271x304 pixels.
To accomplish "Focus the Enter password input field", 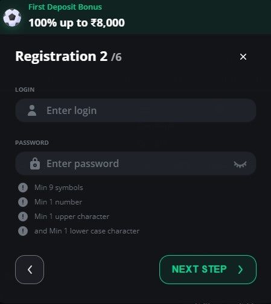I will click(x=136, y=163).
